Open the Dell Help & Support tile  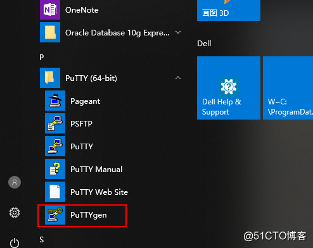tap(229, 88)
